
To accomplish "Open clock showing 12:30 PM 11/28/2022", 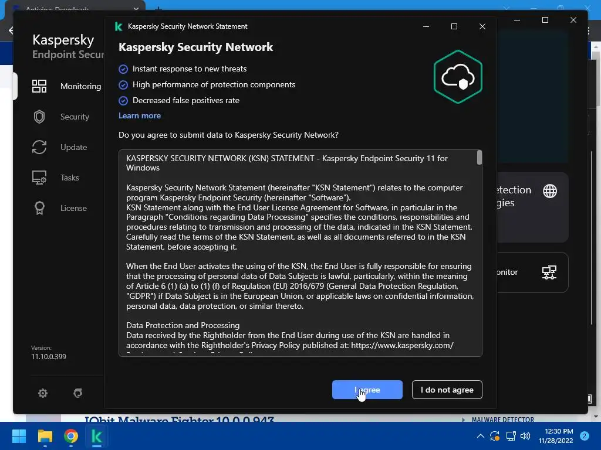I will [555, 436].
